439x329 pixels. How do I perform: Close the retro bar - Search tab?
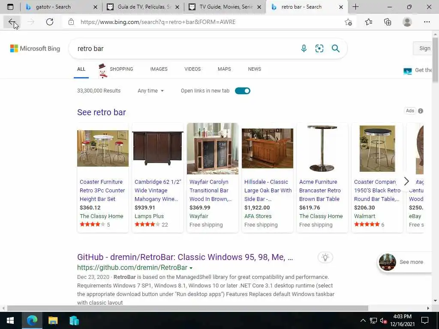[341, 7]
